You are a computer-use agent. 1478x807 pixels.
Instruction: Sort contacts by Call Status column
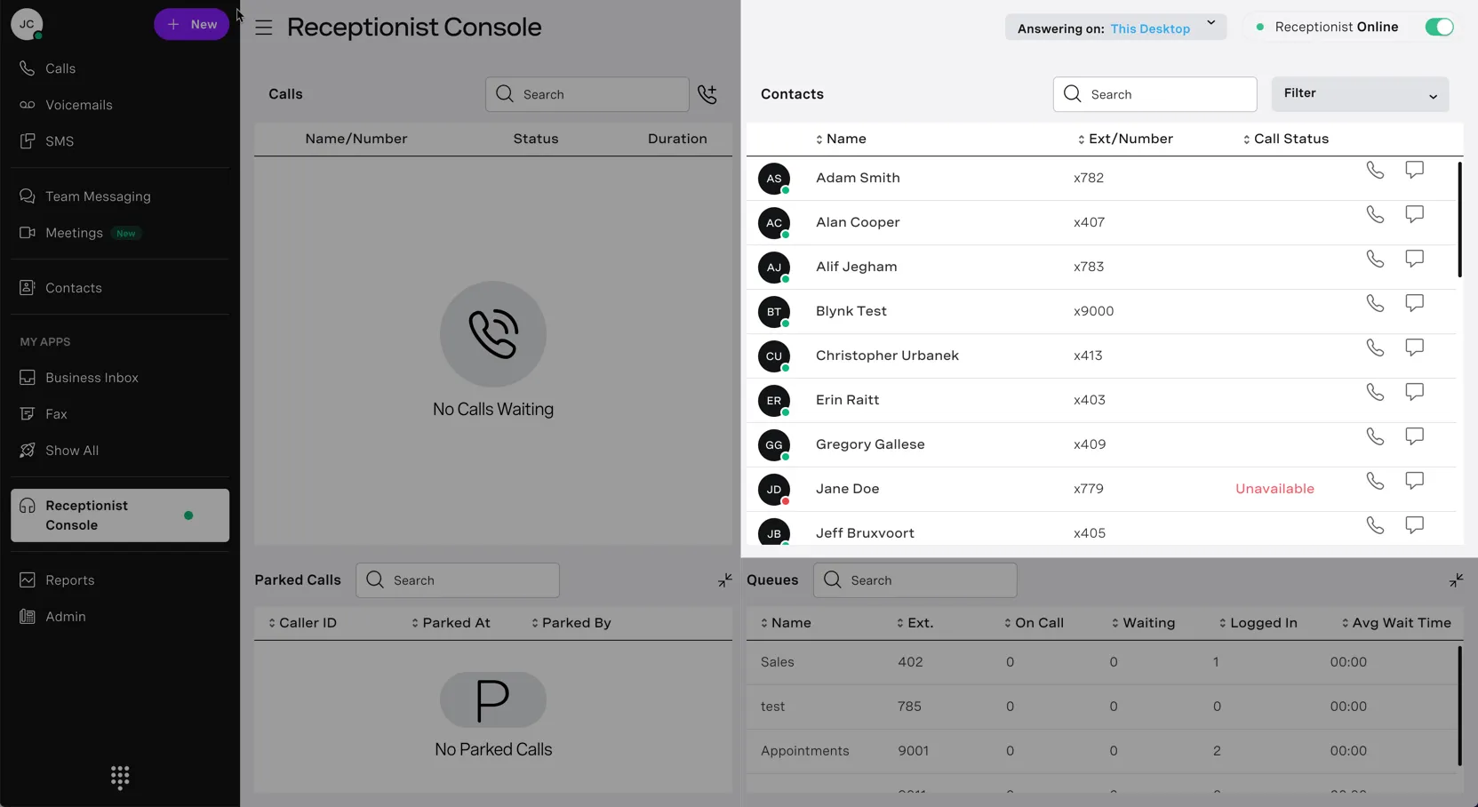coord(1286,139)
